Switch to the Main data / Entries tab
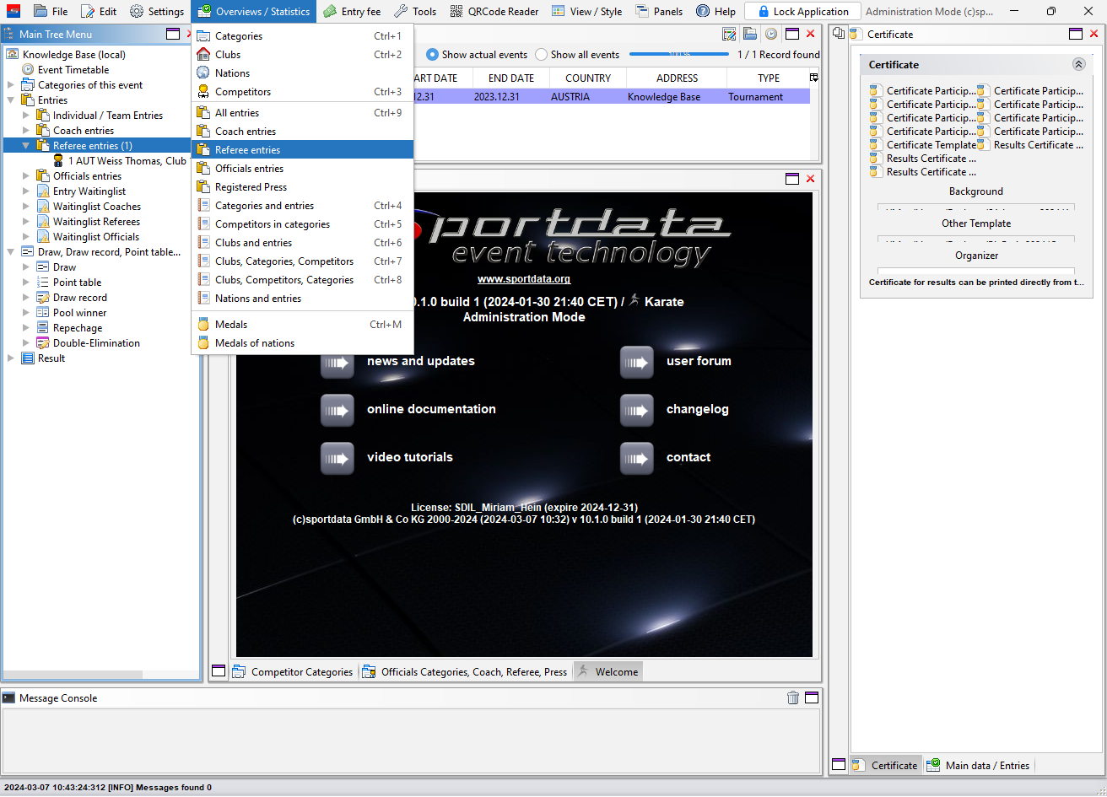 tap(979, 765)
